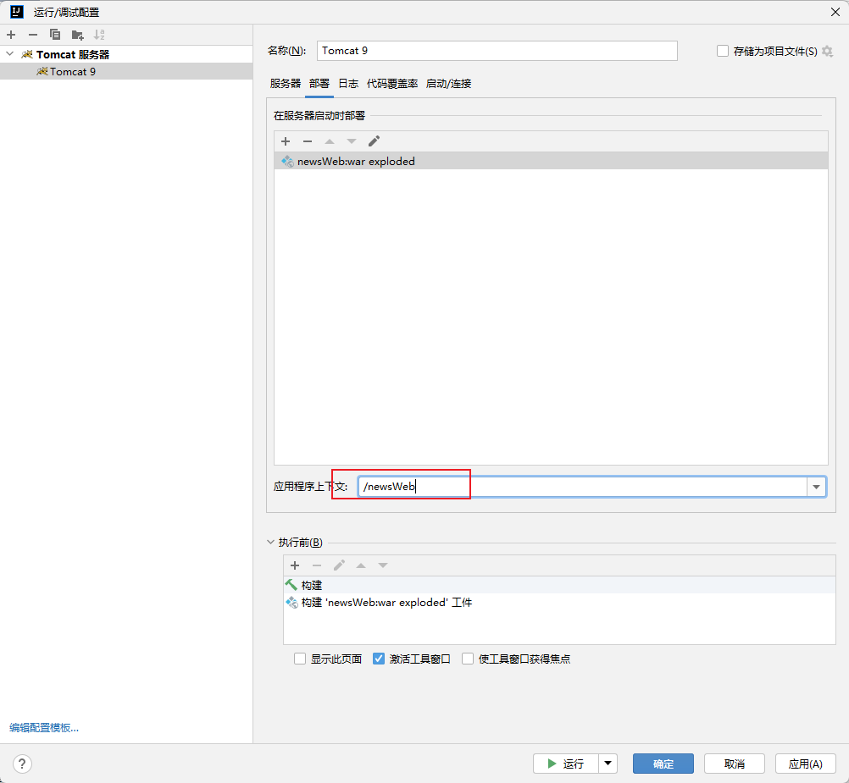Add a deployment artifact with plus icon
The height and width of the screenshot is (783, 849).
coord(286,141)
